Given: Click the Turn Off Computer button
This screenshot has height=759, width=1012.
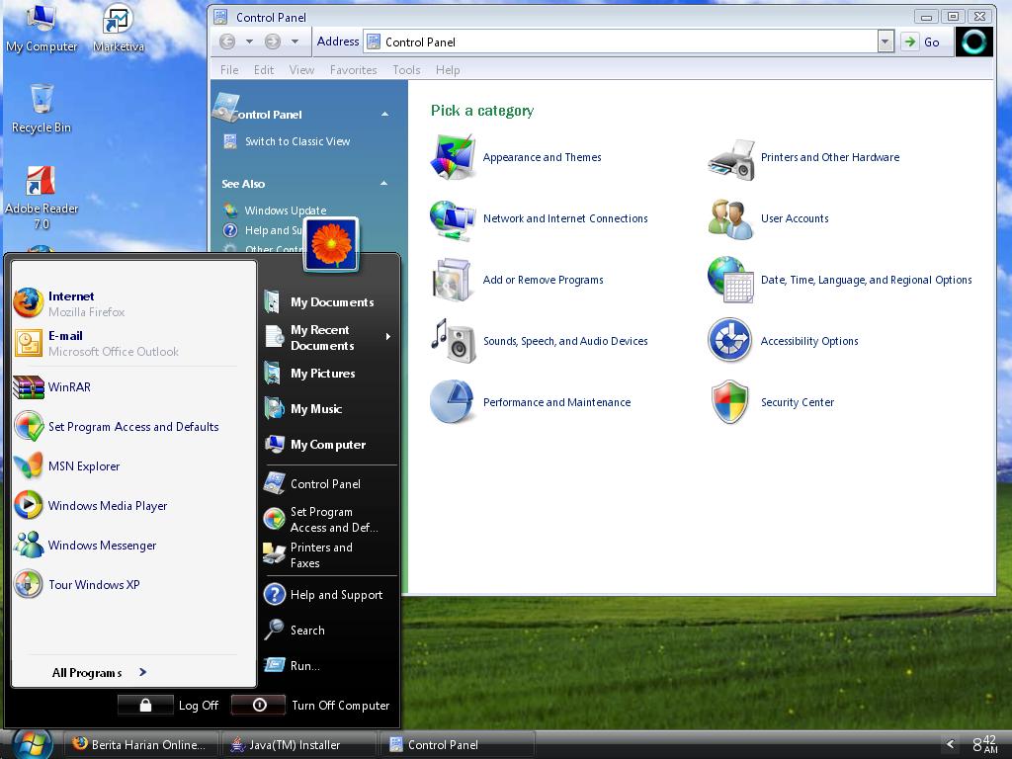Looking at the screenshot, I should click(x=311, y=706).
